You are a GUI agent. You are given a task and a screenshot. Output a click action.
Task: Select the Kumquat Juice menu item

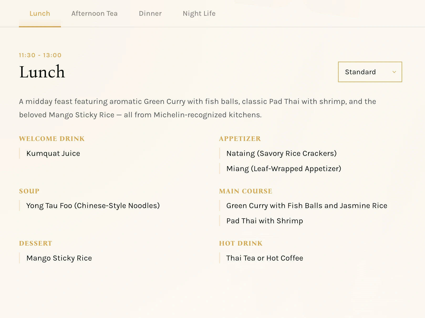click(x=53, y=153)
